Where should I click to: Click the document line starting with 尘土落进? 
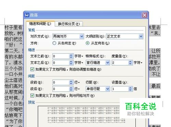[14, 80]
